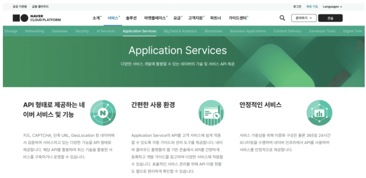Open the 파트너 menu
366x178 pixels.
[x=216, y=18]
